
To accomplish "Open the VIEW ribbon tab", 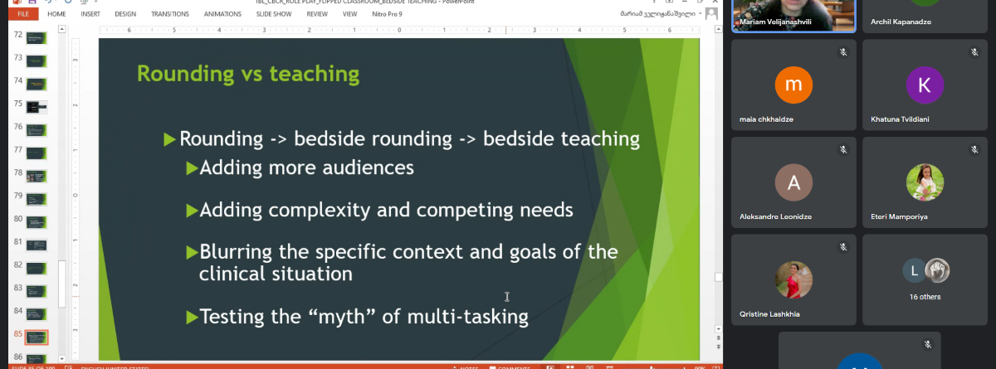I will tap(349, 14).
